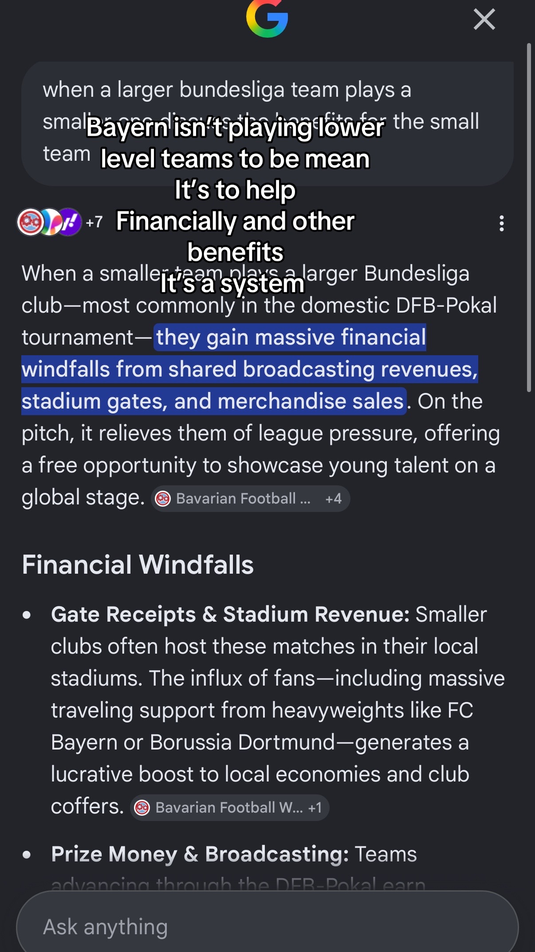Expand the +1 source next to coffers
The image size is (535, 952).
tap(315, 807)
